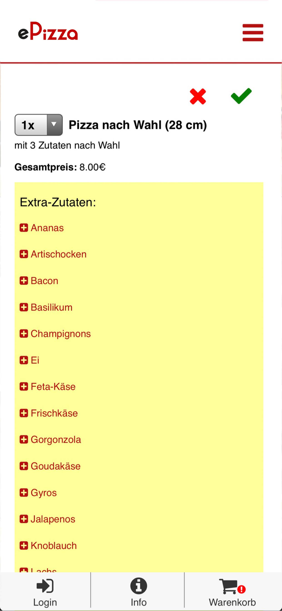Confirm pizza with green checkmark
Screen dimensions: 282x611
pos(241,96)
